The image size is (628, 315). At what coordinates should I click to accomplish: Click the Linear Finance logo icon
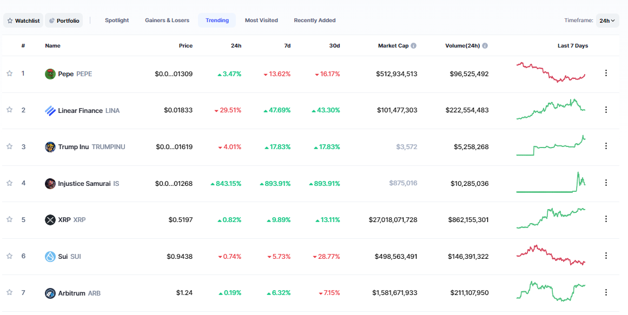pyautogui.click(x=50, y=111)
